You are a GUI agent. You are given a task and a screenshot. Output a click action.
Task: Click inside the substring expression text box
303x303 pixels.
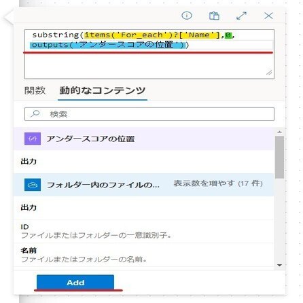[149, 54]
